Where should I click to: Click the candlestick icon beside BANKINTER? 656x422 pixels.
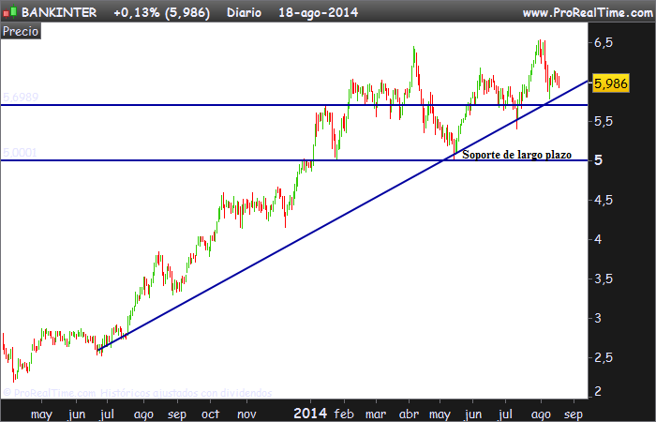click(9, 12)
